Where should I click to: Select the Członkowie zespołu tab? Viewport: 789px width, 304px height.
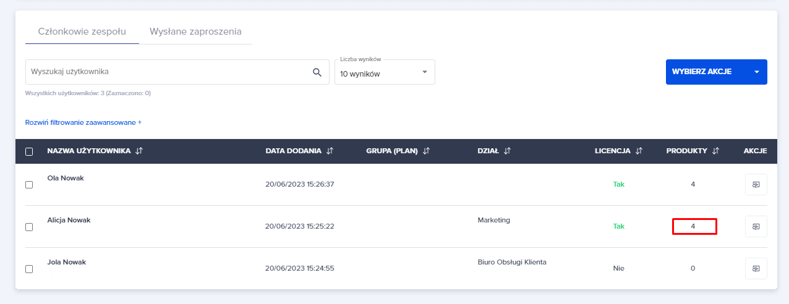coord(82,32)
